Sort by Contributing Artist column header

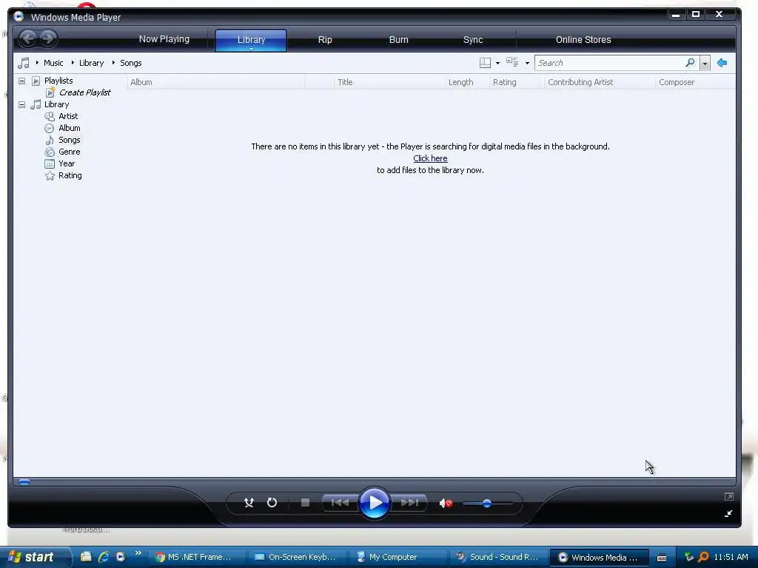pyautogui.click(x=600, y=82)
